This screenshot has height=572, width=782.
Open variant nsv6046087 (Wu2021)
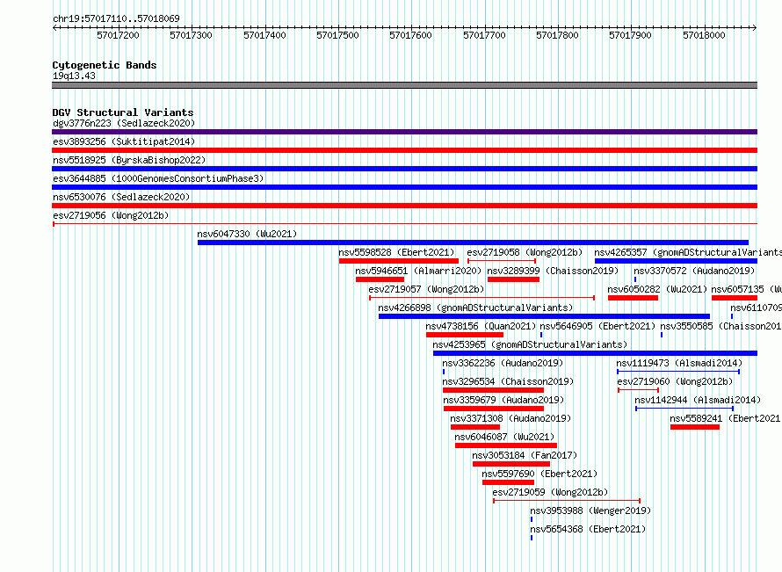[x=504, y=437]
